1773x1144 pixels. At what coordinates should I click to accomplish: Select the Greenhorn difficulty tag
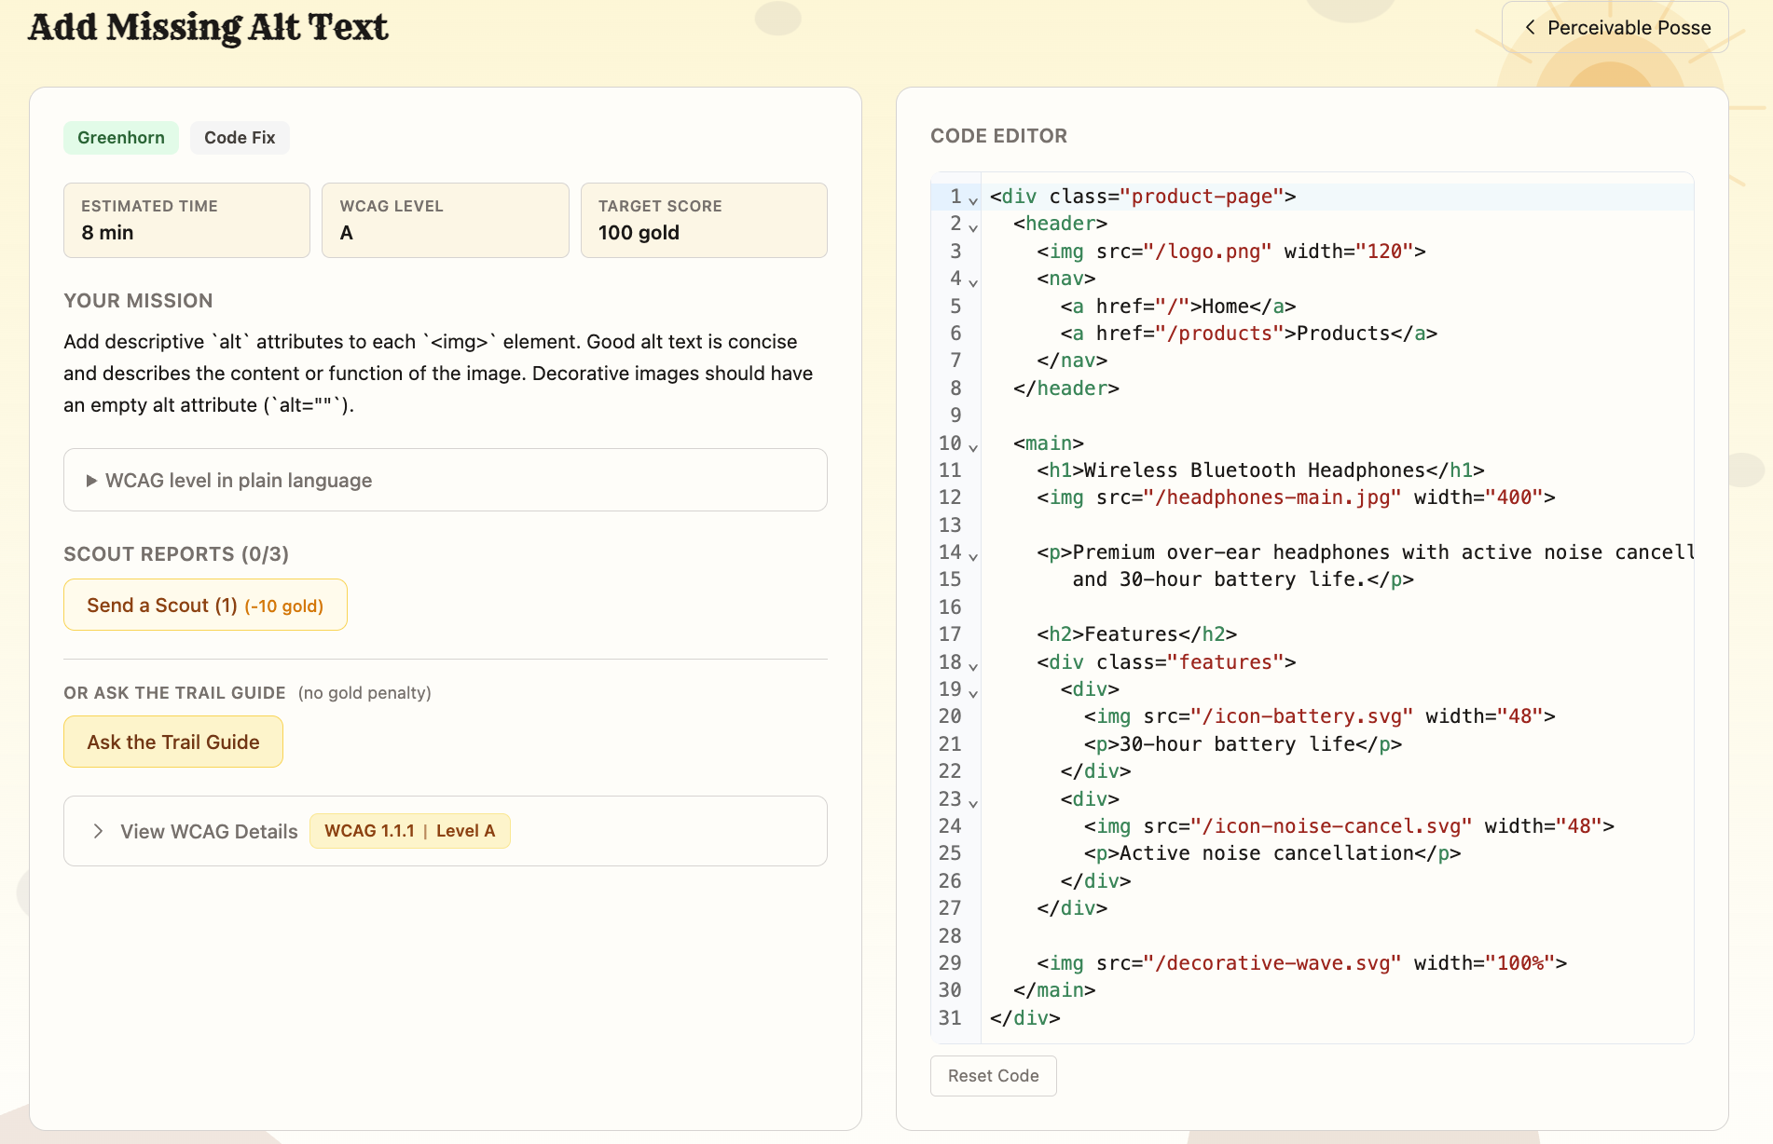(121, 138)
